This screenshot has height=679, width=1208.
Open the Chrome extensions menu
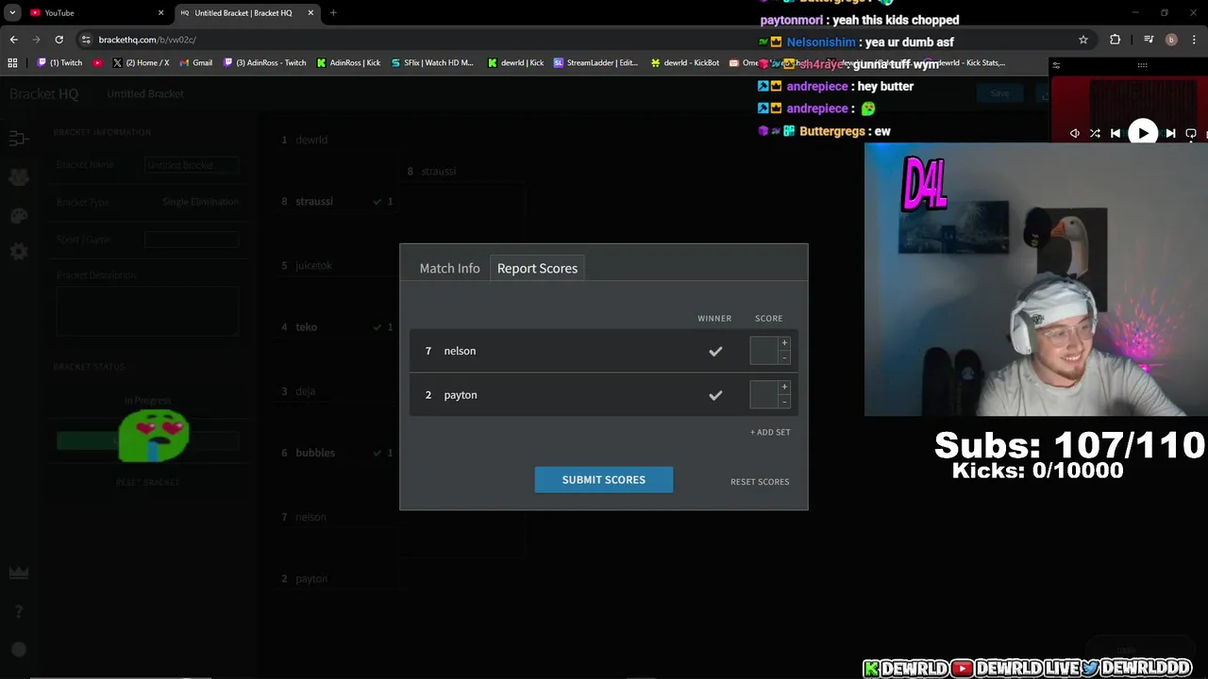point(1116,40)
